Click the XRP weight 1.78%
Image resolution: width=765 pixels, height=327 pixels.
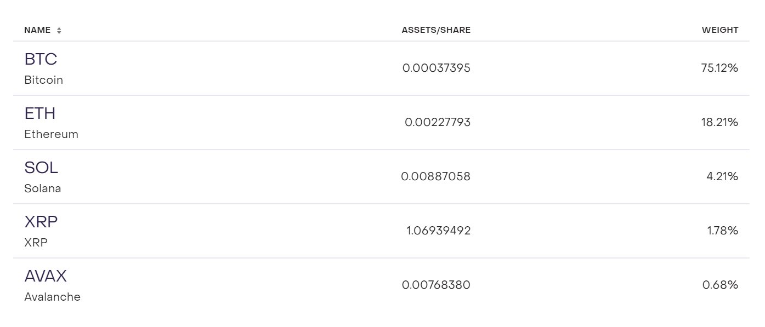[722, 231]
